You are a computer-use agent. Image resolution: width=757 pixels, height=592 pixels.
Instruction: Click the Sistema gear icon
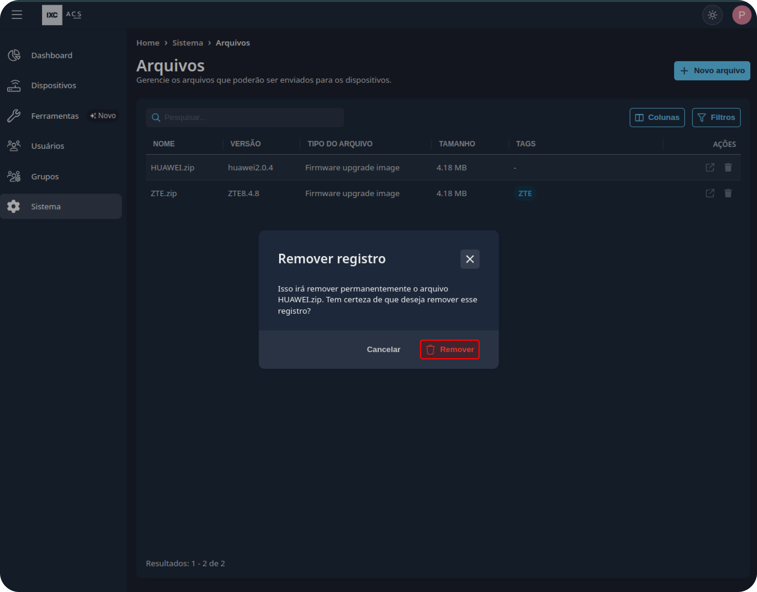coord(14,206)
